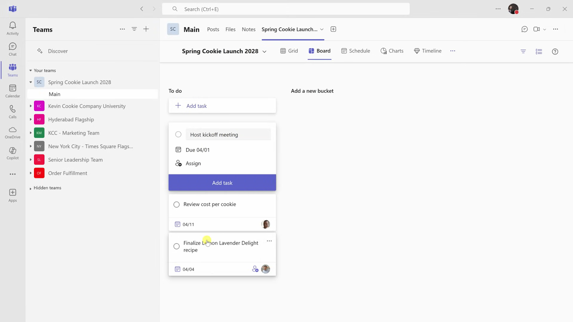
Task: Start a video meeting in channel
Action: (x=536, y=29)
